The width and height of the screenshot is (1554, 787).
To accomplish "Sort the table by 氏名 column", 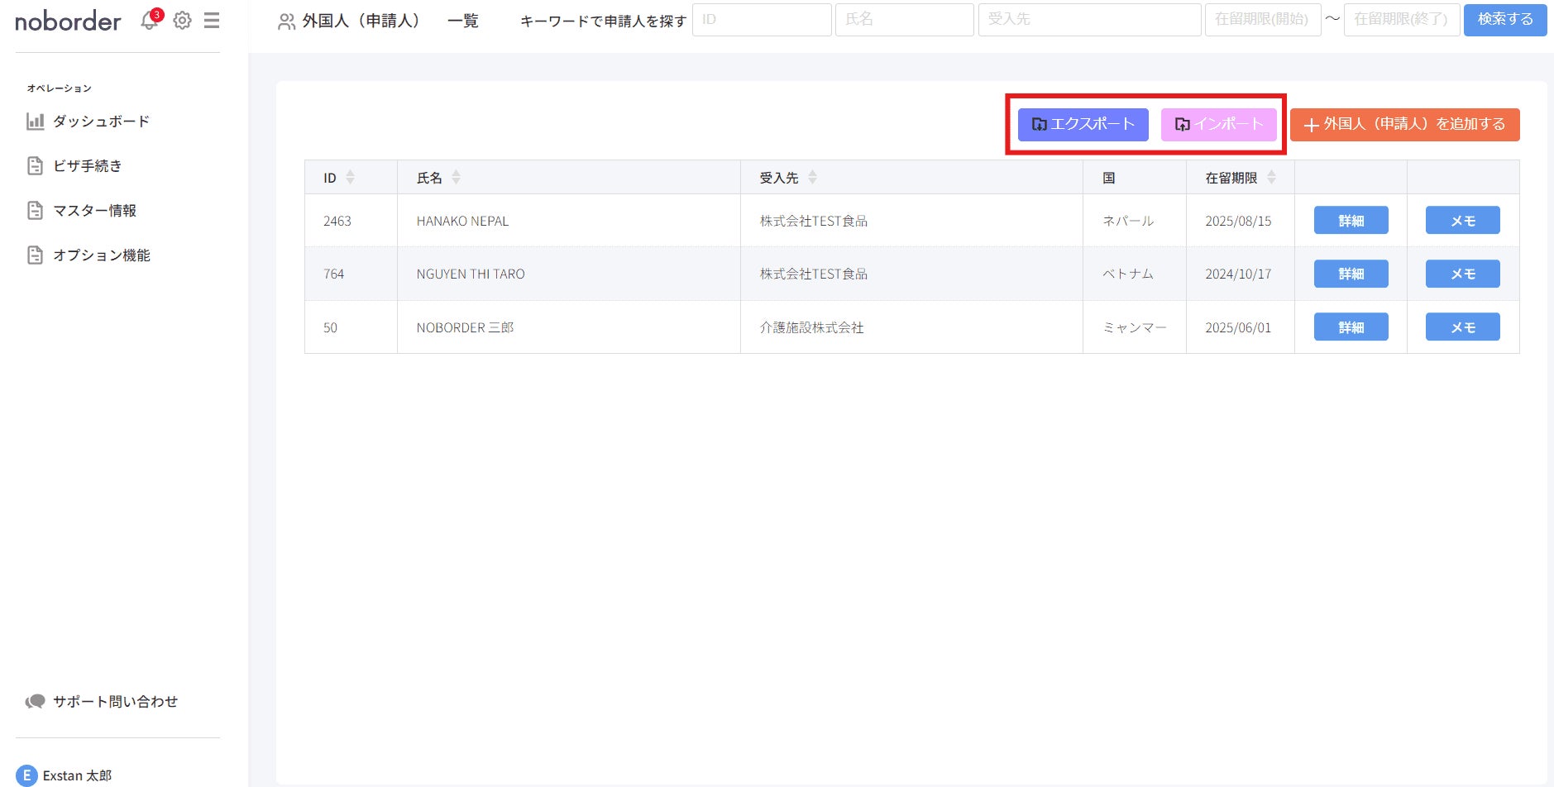I will (x=456, y=177).
